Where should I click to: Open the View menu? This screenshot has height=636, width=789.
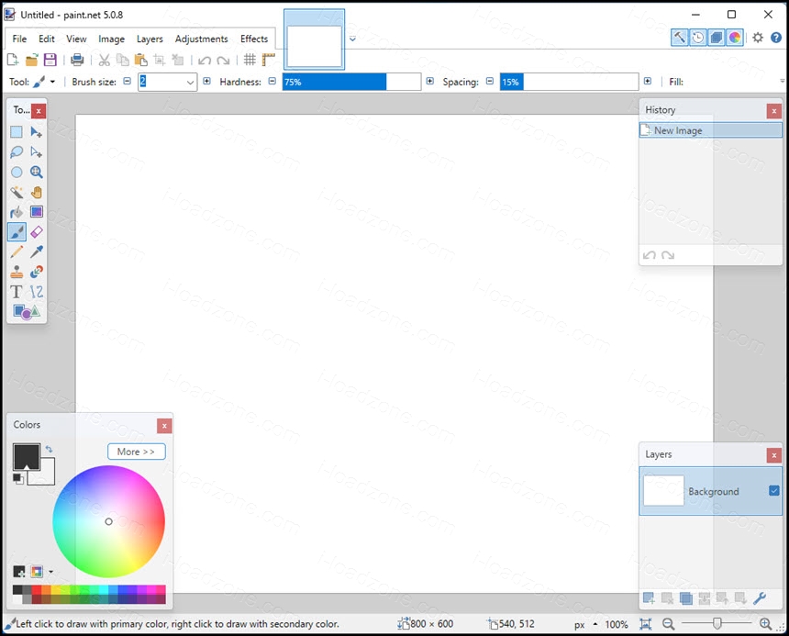tap(76, 39)
